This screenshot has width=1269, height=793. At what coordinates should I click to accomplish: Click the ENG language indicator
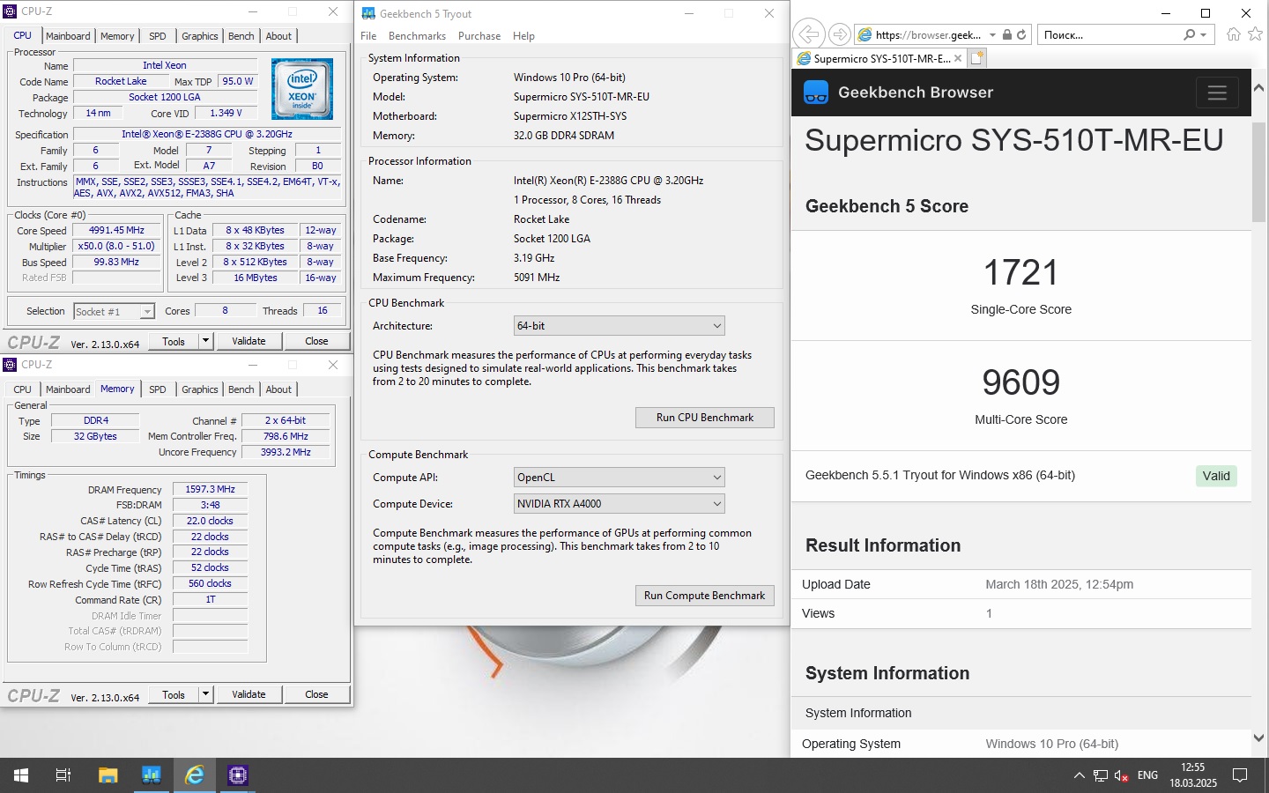point(1147,775)
